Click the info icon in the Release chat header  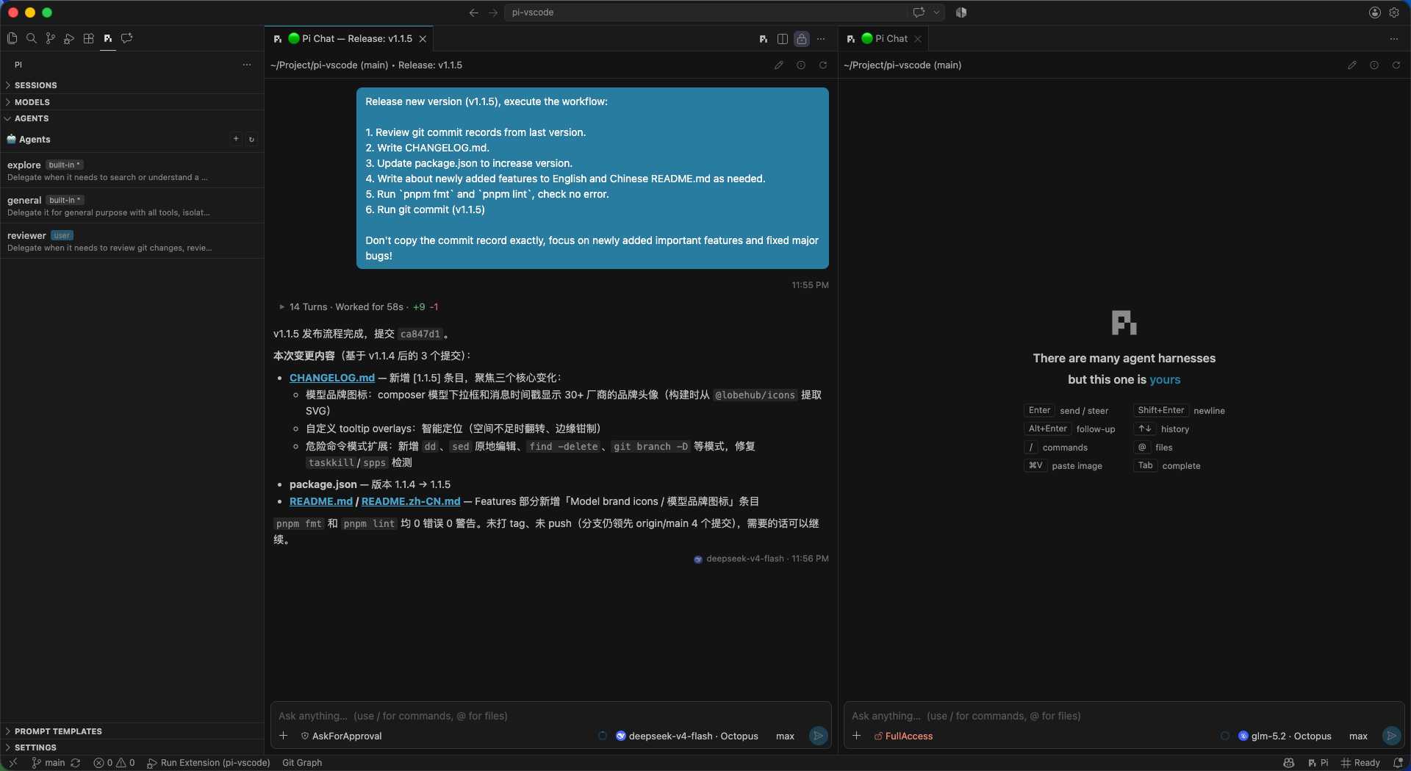(x=801, y=65)
